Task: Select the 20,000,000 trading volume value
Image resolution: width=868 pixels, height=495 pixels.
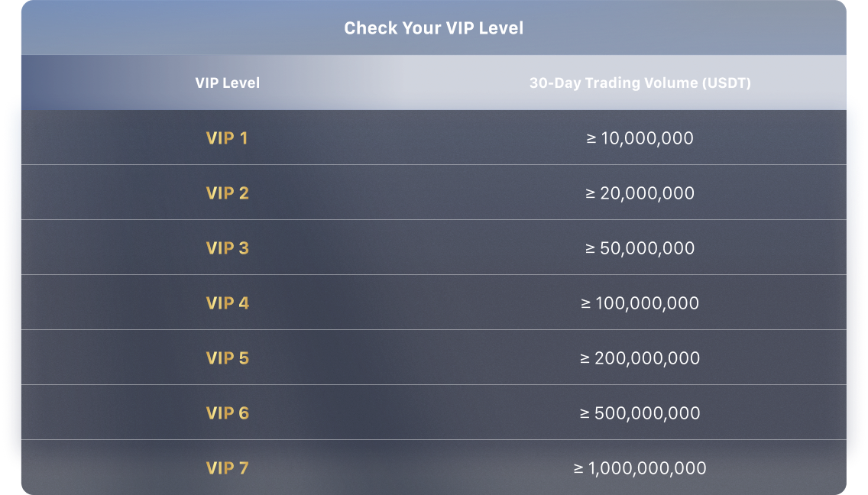Action: point(647,193)
